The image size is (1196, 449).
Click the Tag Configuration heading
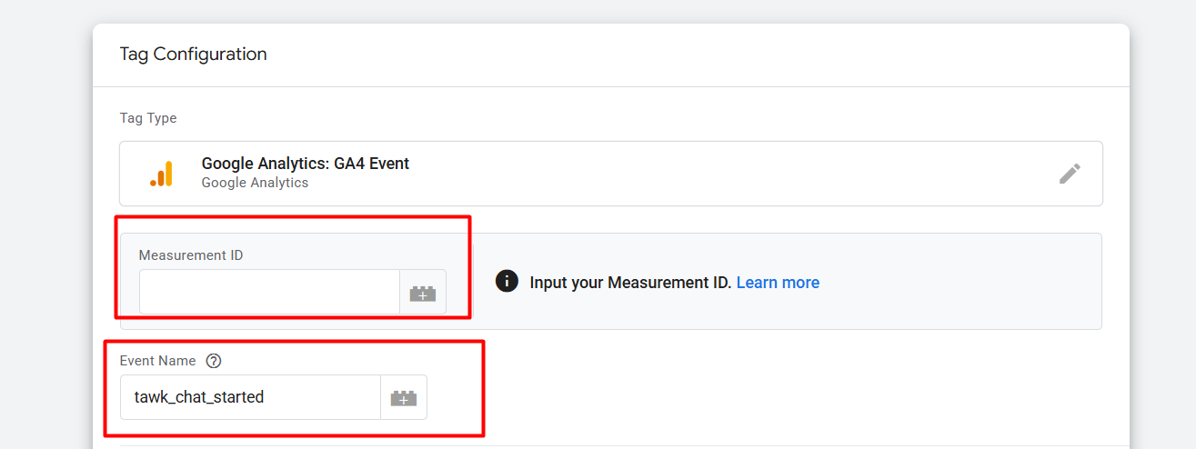click(194, 54)
